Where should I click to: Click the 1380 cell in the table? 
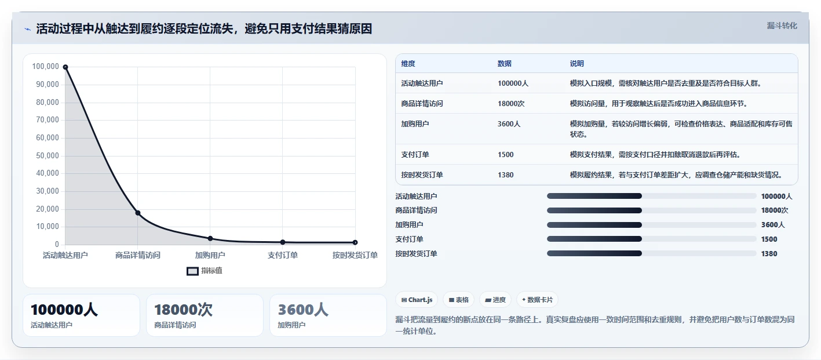(x=505, y=175)
